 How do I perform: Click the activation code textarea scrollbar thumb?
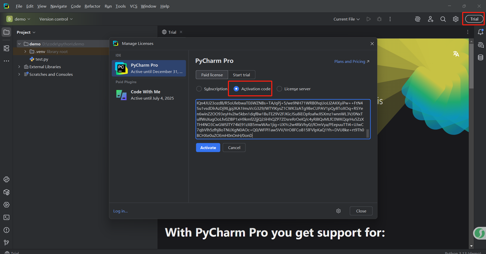point(368,133)
